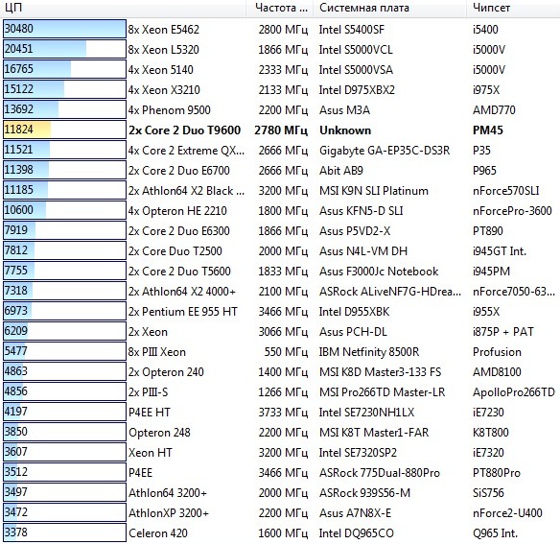This screenshot has width=560, height=544.
Task: Click the Чипсет column header
Action: point(513,8)
